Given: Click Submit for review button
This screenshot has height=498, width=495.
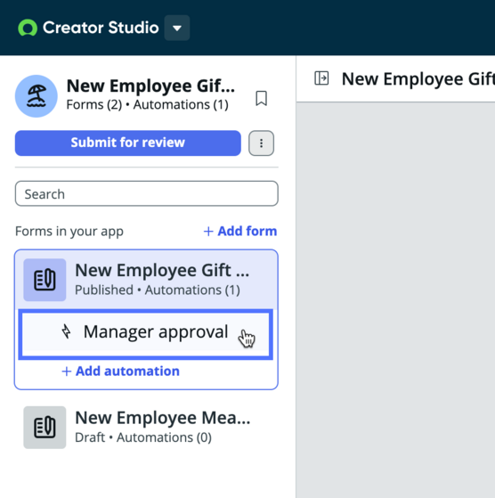Looking at the screenshot, I should [128, 143].
